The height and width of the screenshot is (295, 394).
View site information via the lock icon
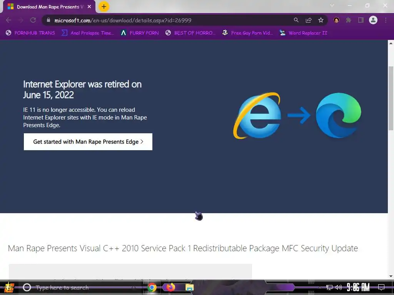pos(48,20)
